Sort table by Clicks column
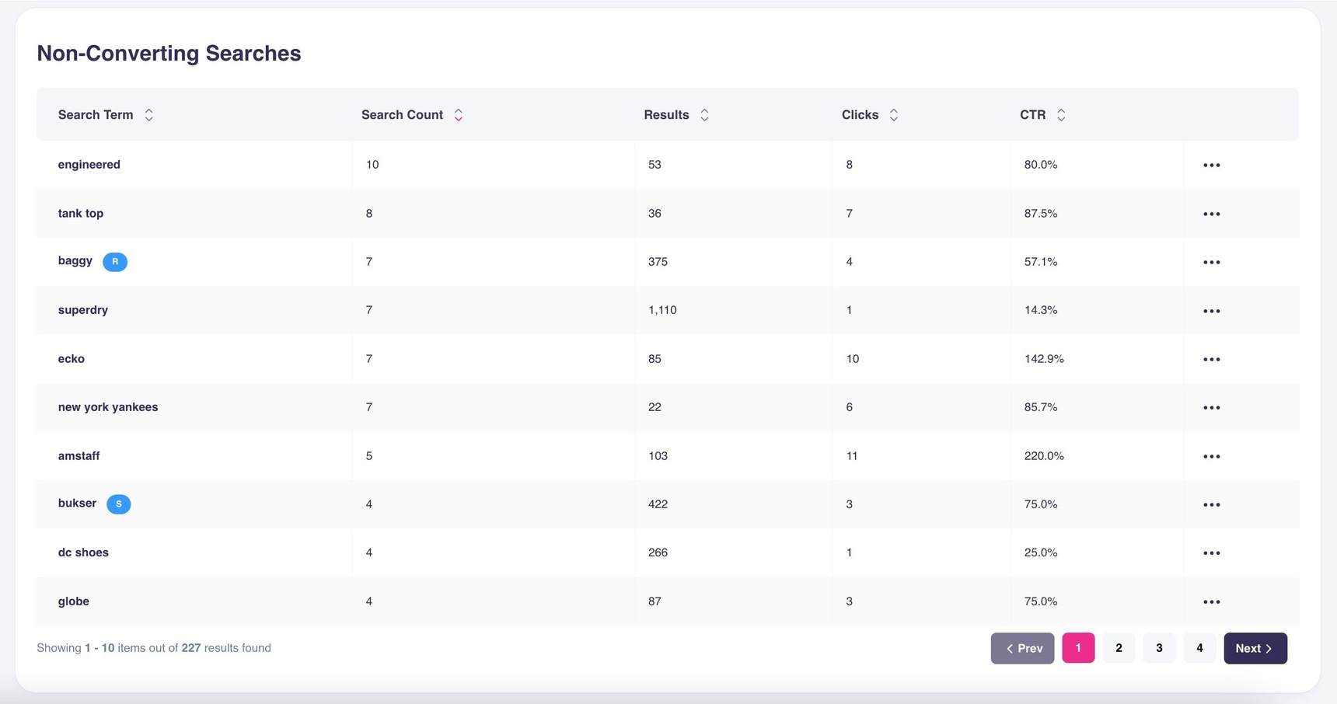 tap(893, 115)
